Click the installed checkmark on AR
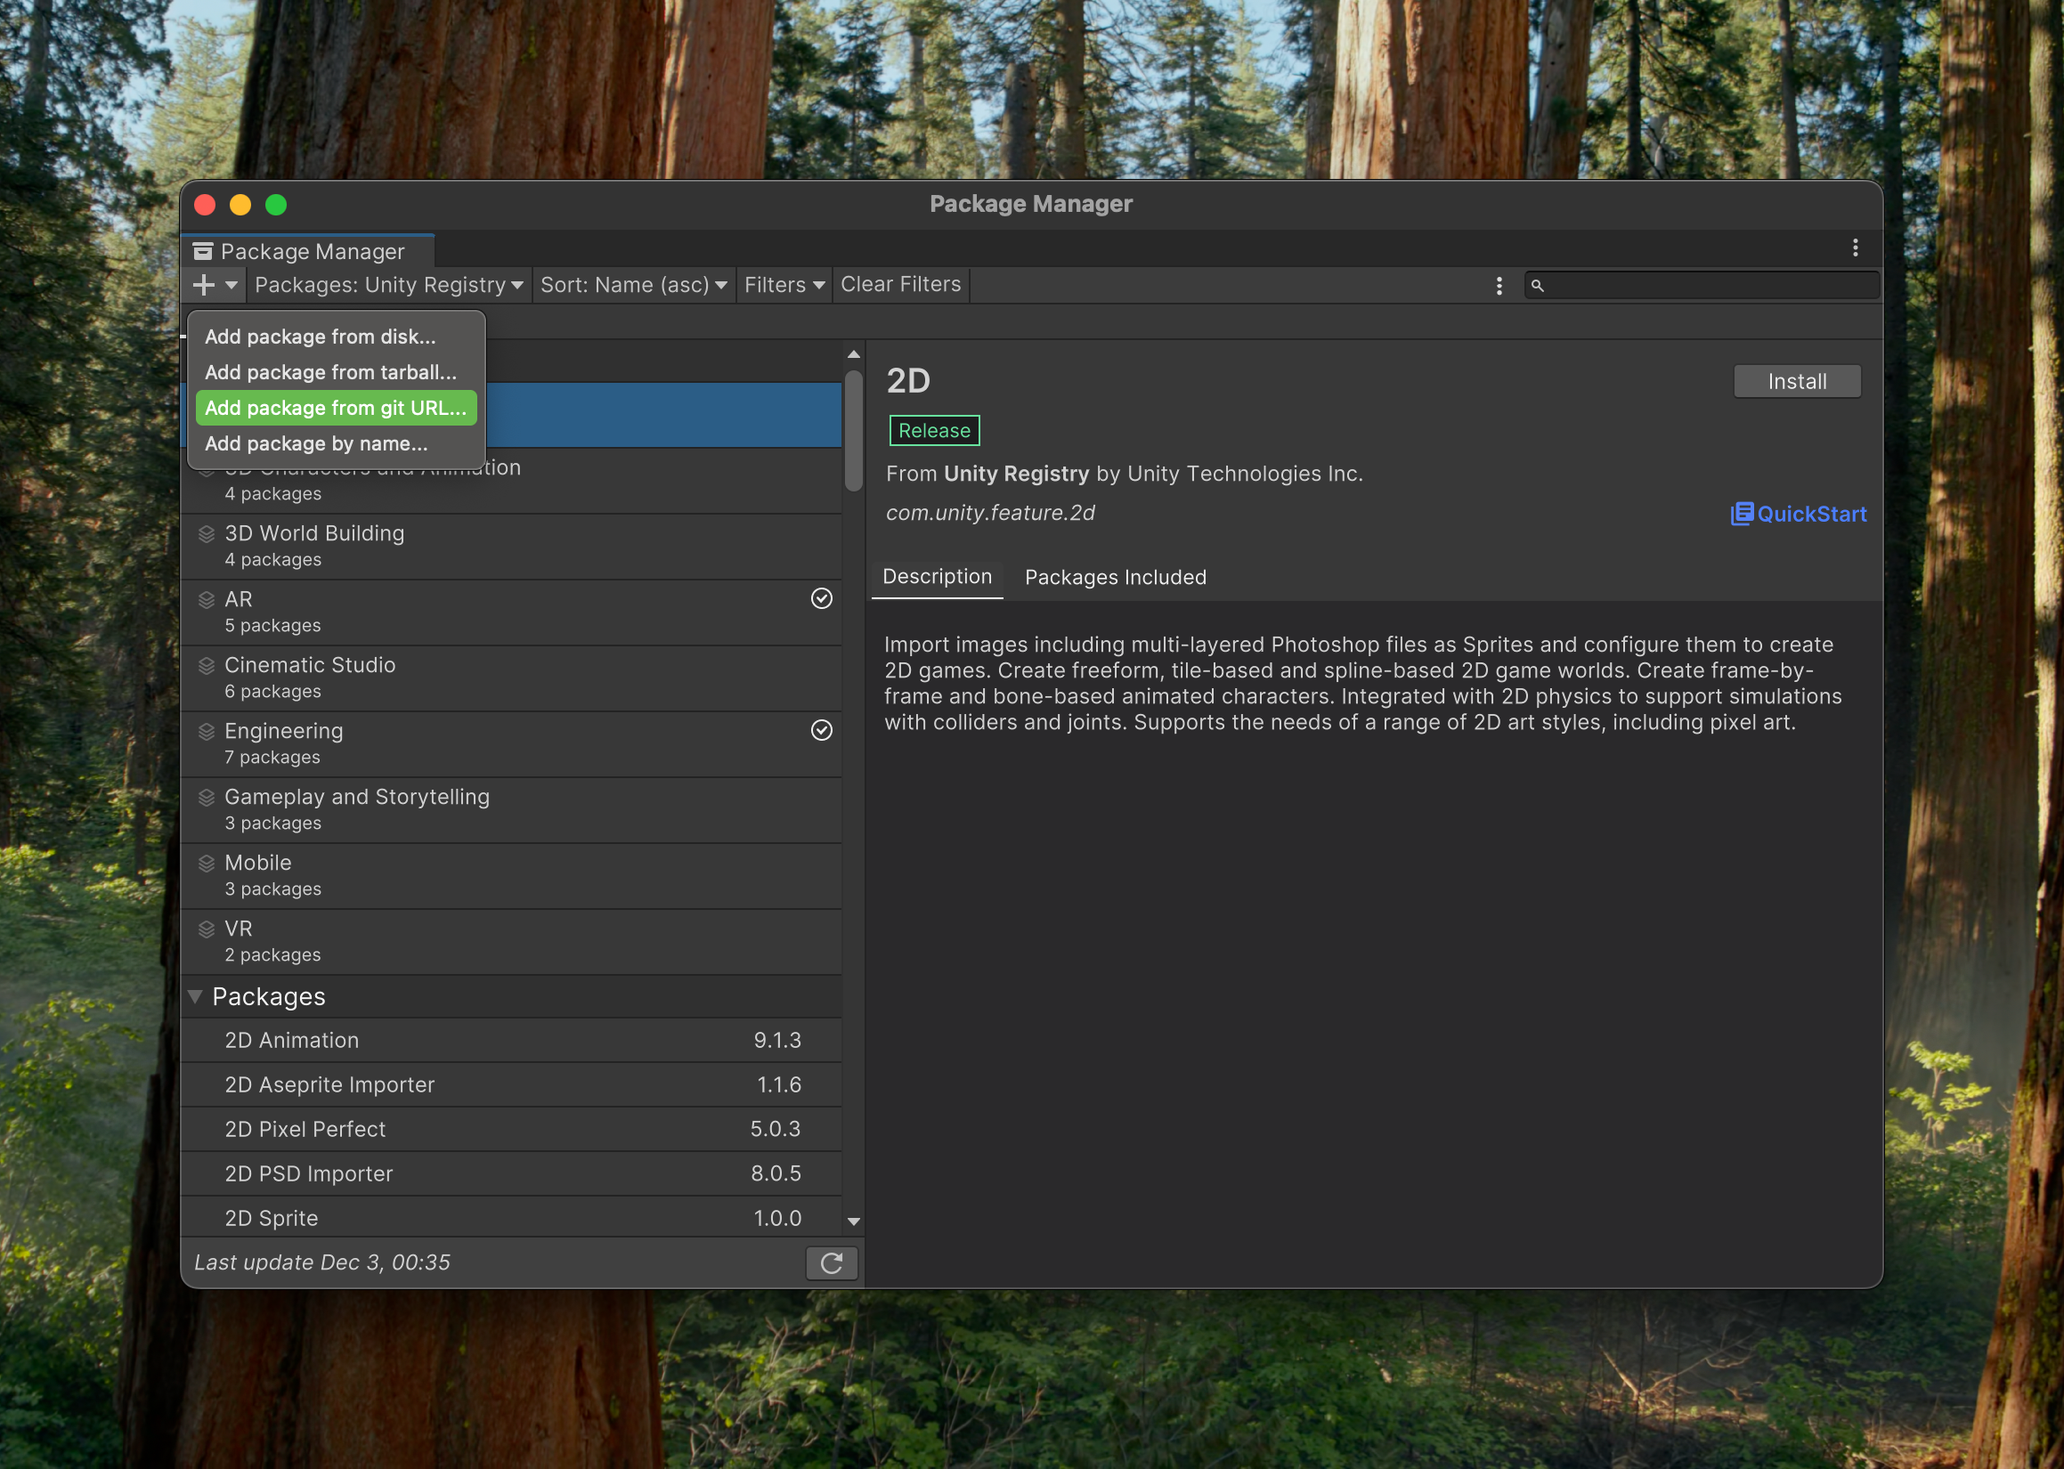Viewport: 2064px width, 1469px height. click(x=821, y=599)
